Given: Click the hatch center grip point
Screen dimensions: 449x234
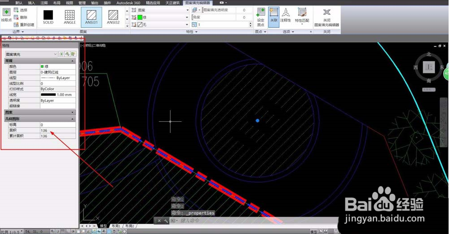Looking at the screenshot, I should click(x=257, y=120).
